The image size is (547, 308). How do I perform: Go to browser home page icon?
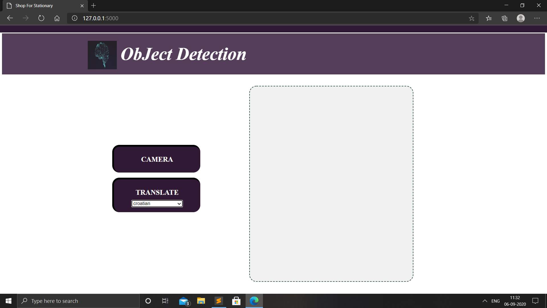(57, 18)
